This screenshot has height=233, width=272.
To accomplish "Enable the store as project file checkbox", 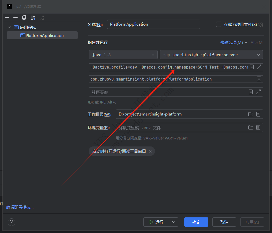I will click(x=219, y=24).
